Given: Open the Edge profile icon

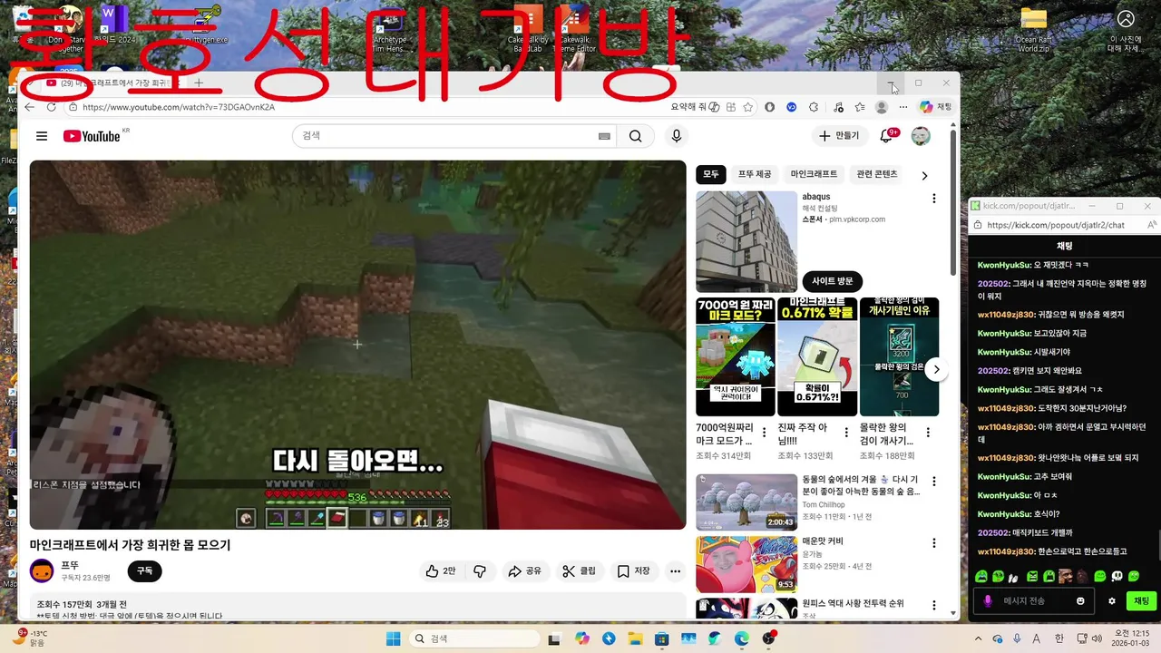Looking at the screenshot, I should (882, 107).
